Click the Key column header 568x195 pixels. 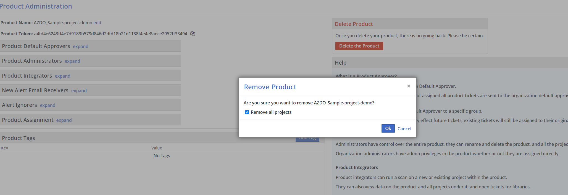coord(5,148)
